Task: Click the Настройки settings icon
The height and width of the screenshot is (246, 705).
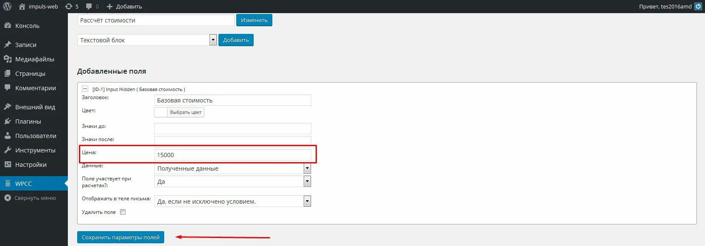Action: pyautogui.click(x=8, y=165)
